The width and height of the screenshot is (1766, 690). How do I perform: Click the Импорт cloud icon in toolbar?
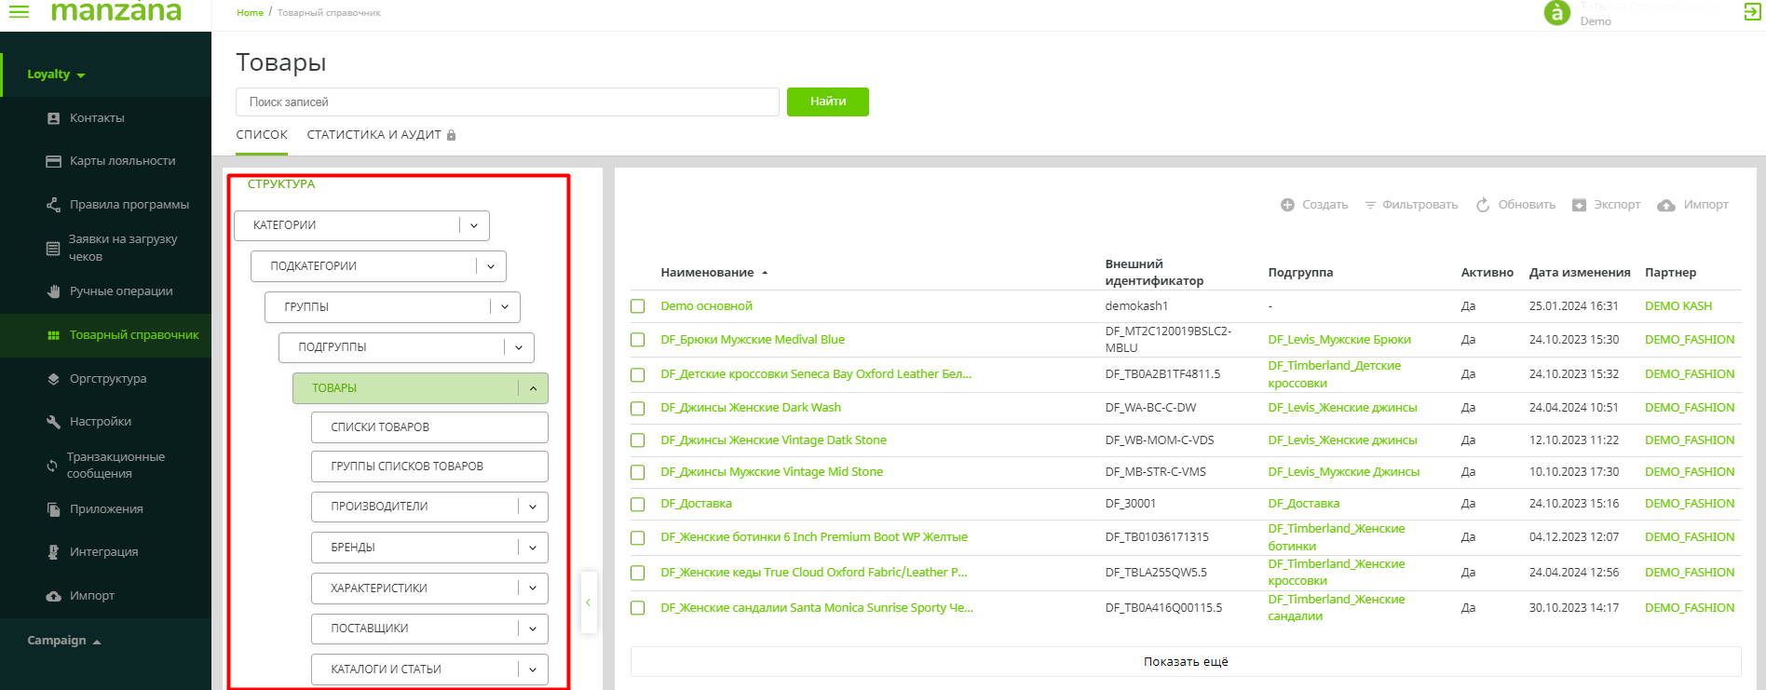coord(1666,205)
